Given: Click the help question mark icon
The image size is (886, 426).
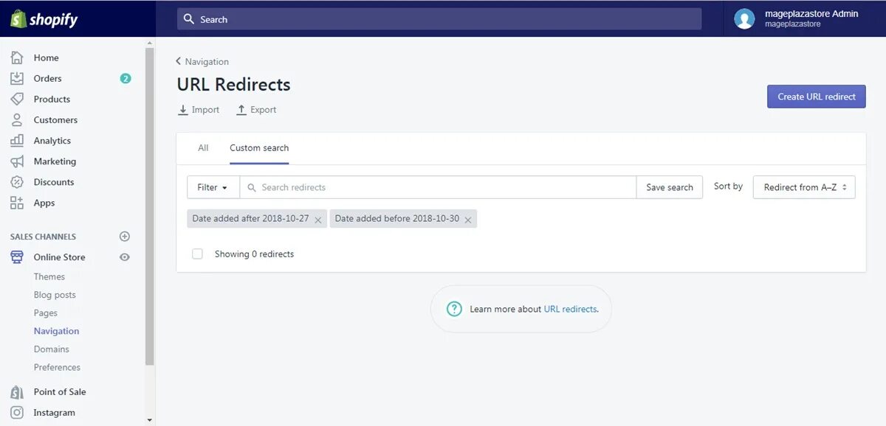Looking at the screenshot, I should point(454,309).
